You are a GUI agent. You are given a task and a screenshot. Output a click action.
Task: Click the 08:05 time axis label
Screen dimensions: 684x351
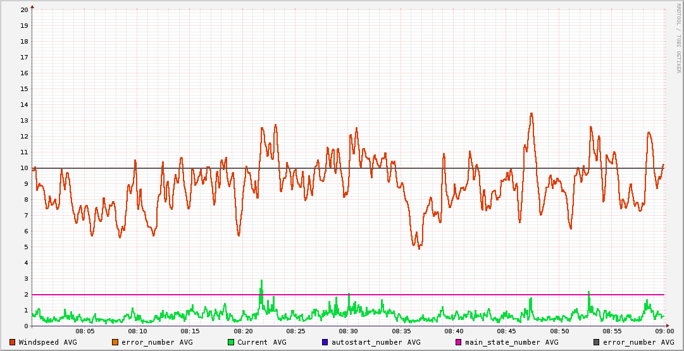pos(85,331)
